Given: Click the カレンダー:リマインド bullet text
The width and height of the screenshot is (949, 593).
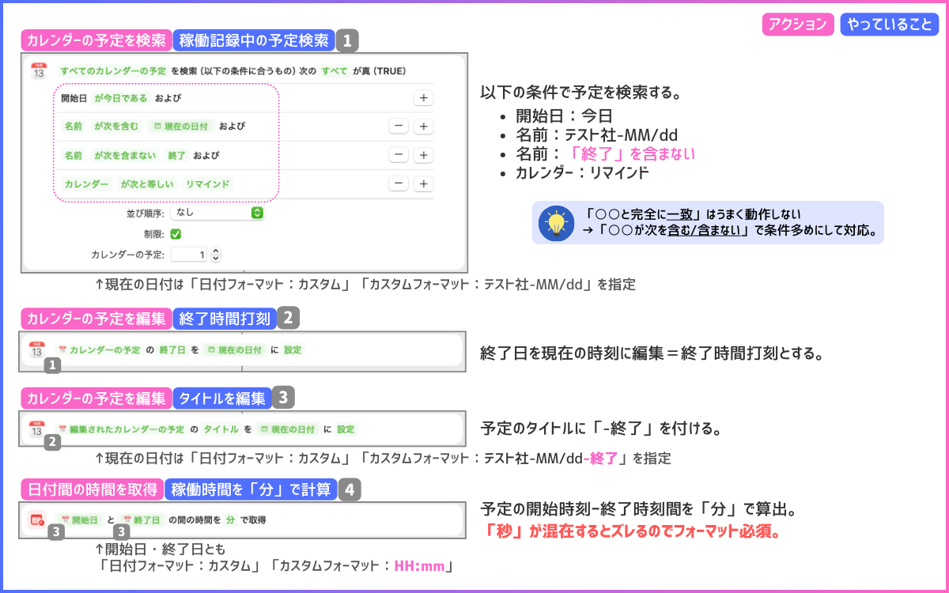Looking at the screenshot, I should [583, 172].
